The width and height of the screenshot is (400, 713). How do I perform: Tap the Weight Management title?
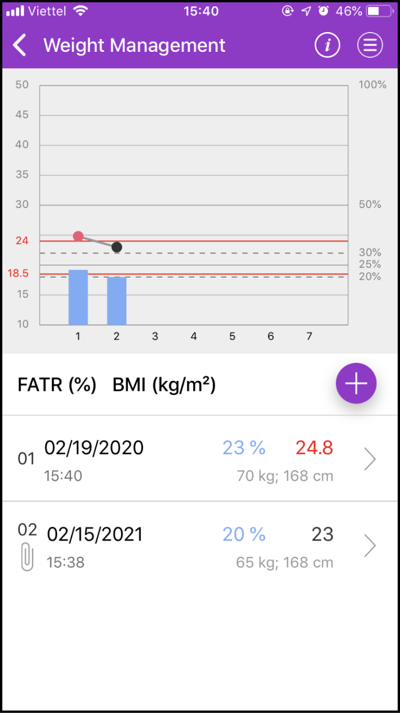tap(134, 45)
